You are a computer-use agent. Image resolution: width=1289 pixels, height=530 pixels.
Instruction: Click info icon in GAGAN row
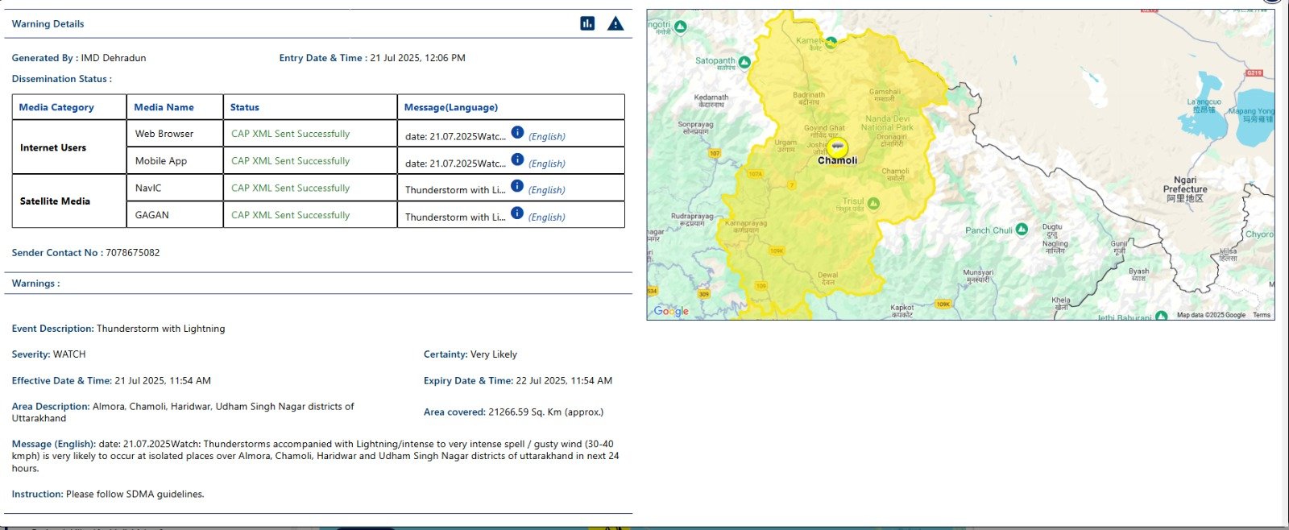(517, 213)
